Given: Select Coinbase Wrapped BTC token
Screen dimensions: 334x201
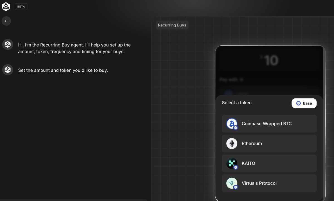Looking at the screenshot, I should coord(269,123).
